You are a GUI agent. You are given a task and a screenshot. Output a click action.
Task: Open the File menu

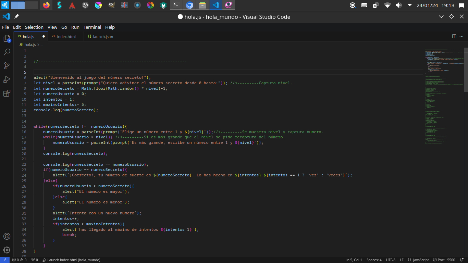pyautogui.click(x=5, y=27)
